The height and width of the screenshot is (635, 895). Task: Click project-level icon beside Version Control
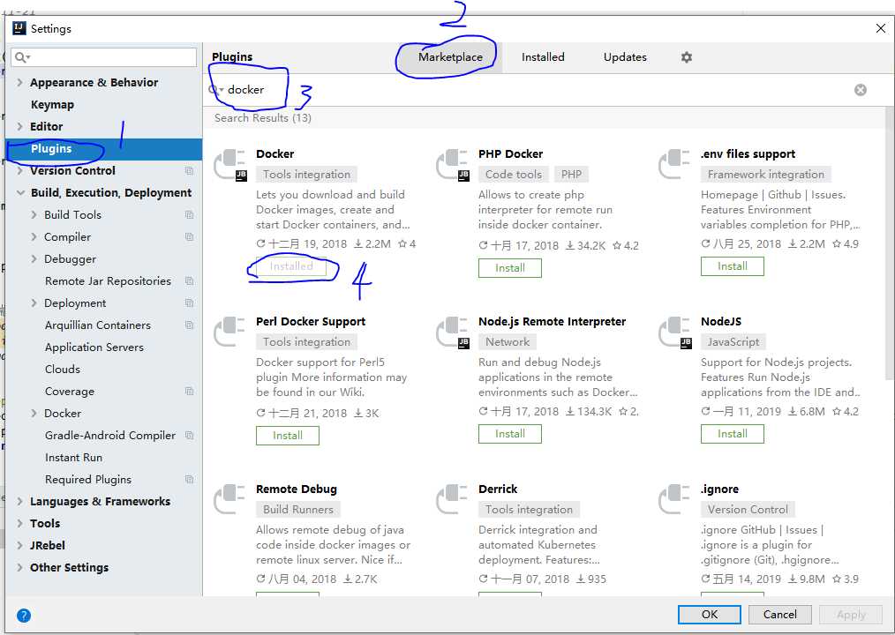click(189, 170)
